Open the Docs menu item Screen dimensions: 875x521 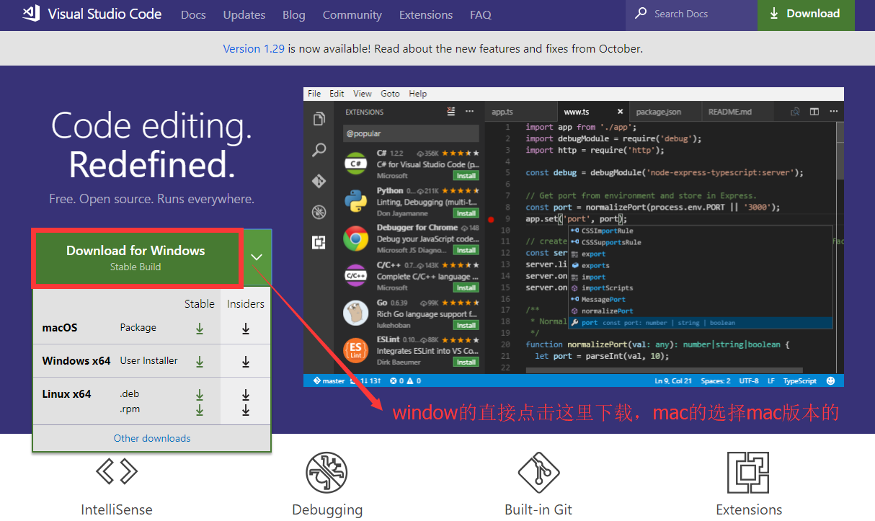tap(193, 14)
